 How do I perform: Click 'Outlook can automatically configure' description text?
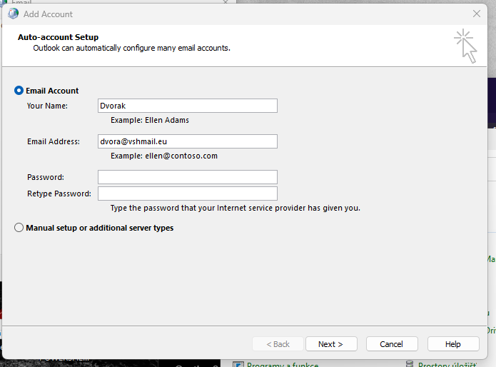[131, 48]
